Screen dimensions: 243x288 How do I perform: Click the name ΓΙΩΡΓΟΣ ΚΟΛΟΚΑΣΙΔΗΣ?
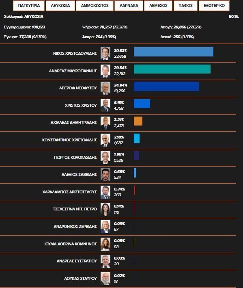75,158
